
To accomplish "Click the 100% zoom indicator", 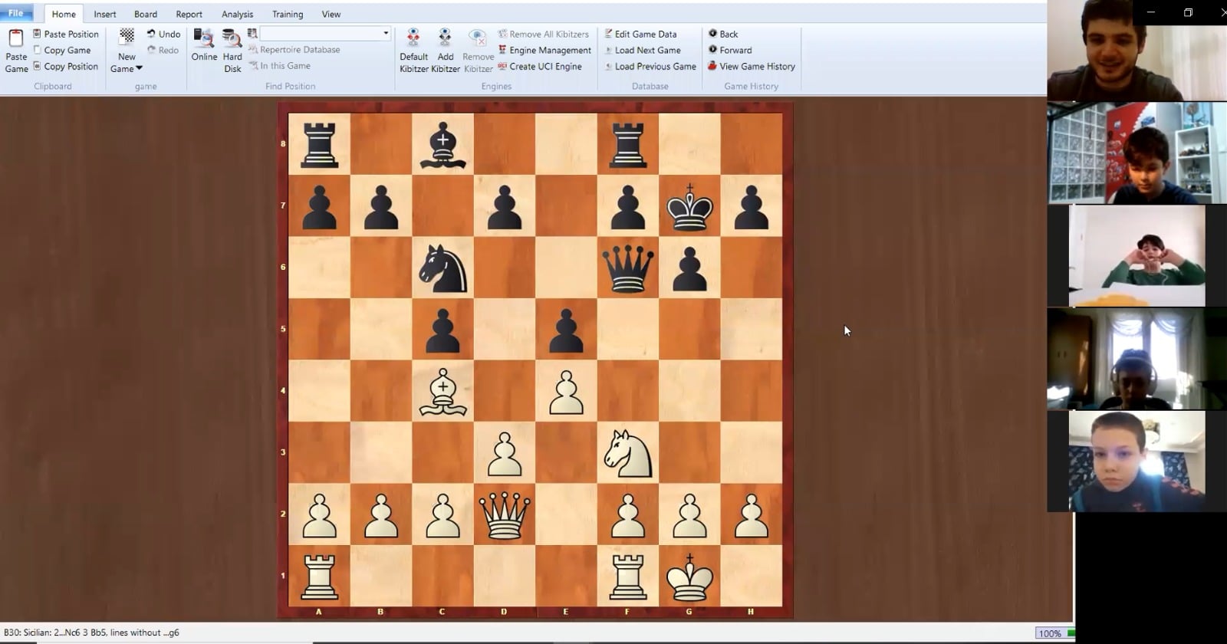I will [x=1050, y=633].
